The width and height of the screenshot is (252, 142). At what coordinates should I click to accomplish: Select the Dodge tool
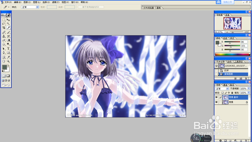8,44
